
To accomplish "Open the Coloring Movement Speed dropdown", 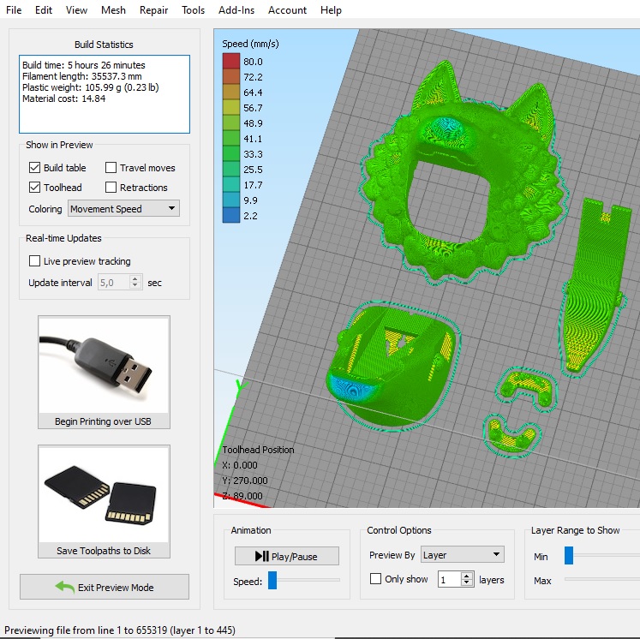I will [x=123, y=209].
